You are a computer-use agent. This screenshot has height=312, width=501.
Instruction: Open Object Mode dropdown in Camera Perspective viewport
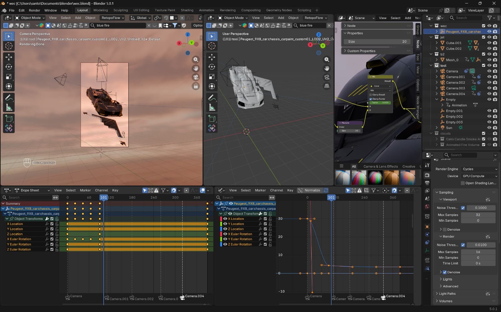coord(30,18)
